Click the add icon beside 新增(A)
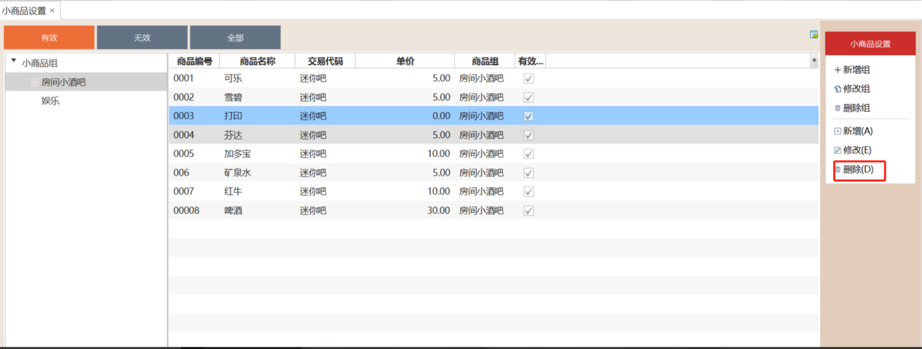Viewport: 922px width, 349px height. point(837,131)
